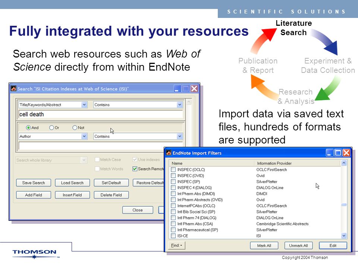Check the Intl Pharmaceutical (SP) checkbox

[173, 230]
